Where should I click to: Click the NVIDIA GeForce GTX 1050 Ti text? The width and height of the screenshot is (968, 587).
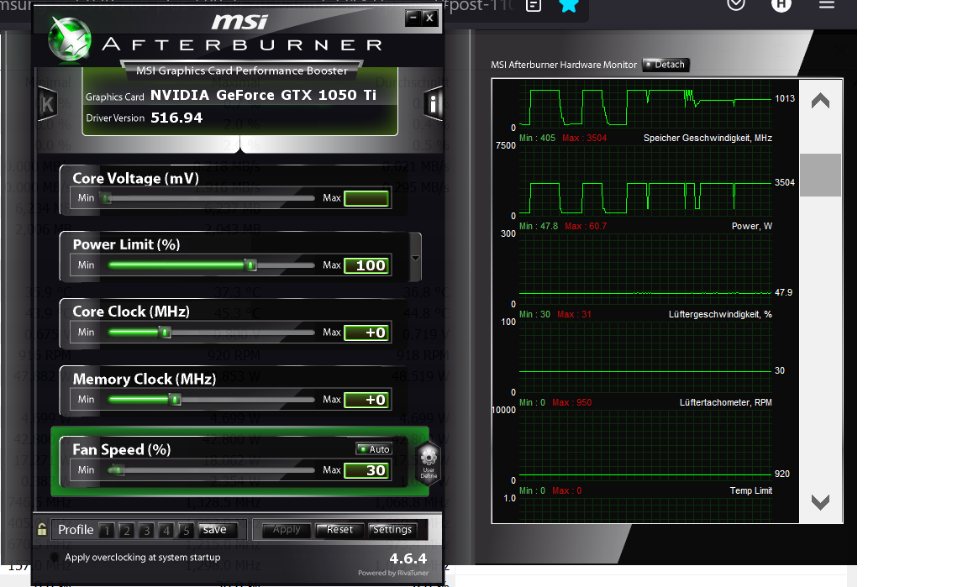point(264,95)
